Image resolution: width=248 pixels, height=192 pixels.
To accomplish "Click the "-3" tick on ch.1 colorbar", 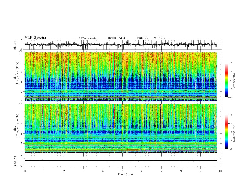I will pos(231,63).
